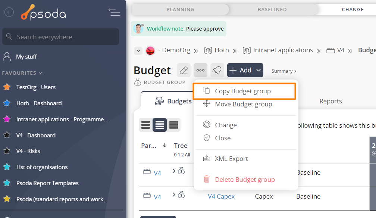
Task: Set tree level to All
Action: [187, 155]
